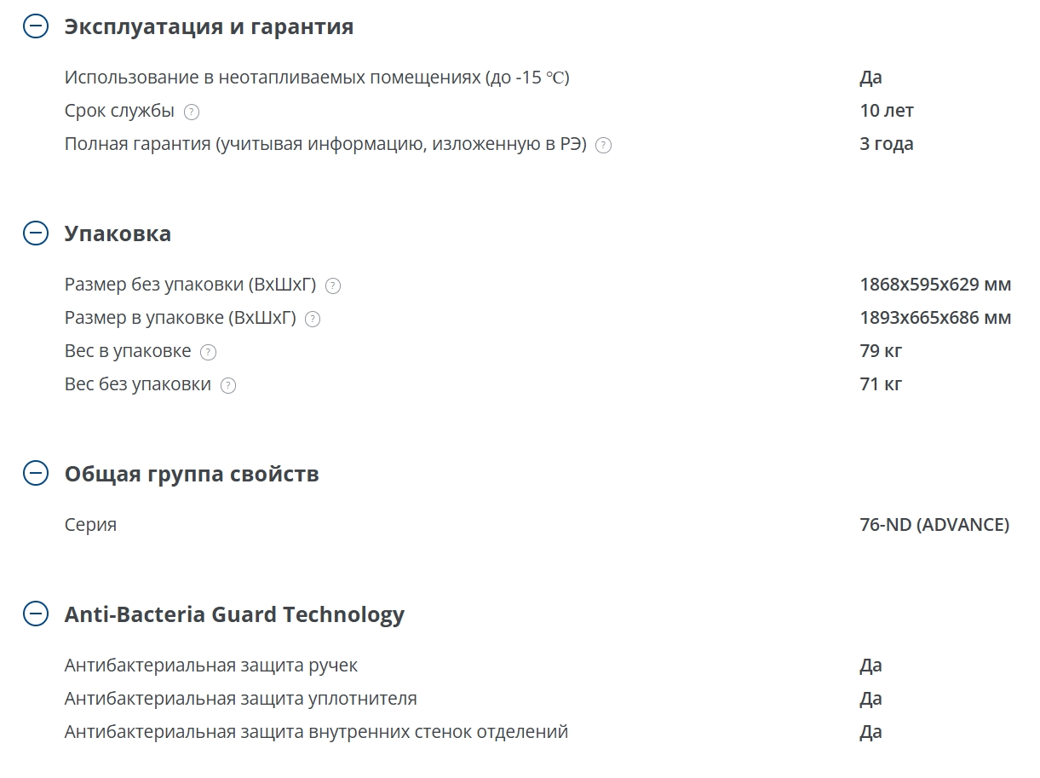Click the Anti-Bacteria Guard Technology heading

click(234, 614)
